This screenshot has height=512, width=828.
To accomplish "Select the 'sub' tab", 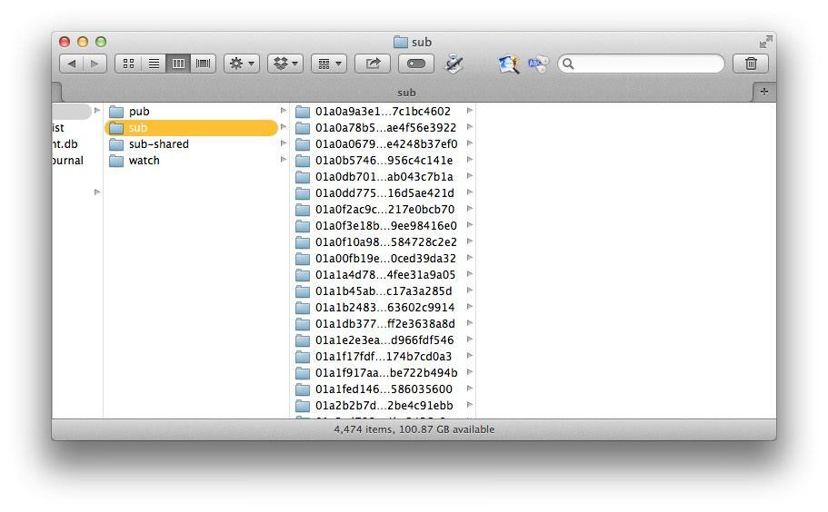I will tap(406, 92).
